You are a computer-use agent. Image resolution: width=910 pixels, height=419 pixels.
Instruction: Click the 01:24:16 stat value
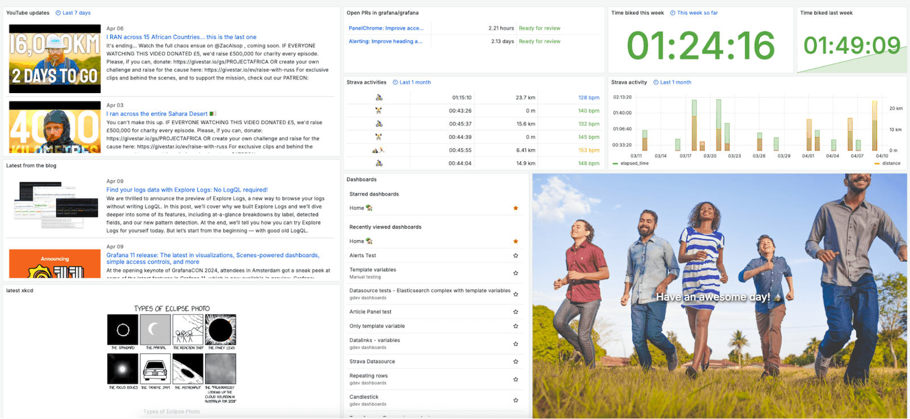coord(701,45)
